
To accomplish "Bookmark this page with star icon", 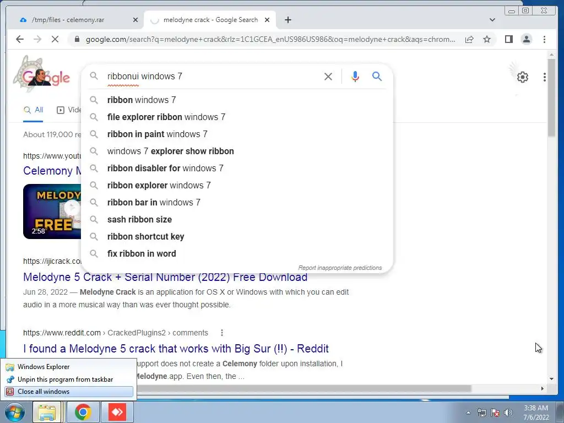I will (x=487, y=39).
